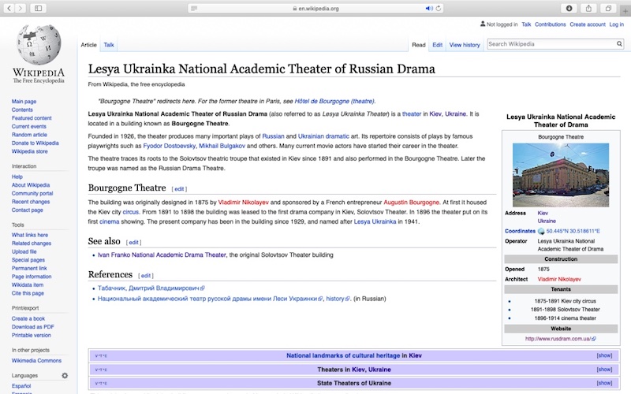Open the circus link in text
The image size is (631, 394).
click(x=131, y=212)
